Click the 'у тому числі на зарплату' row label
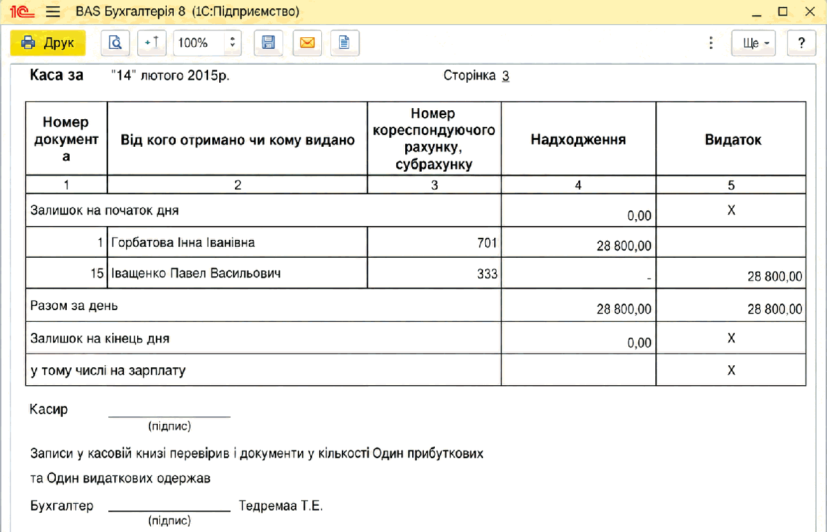Screen dimensions: 827x532 click(108, 370)
